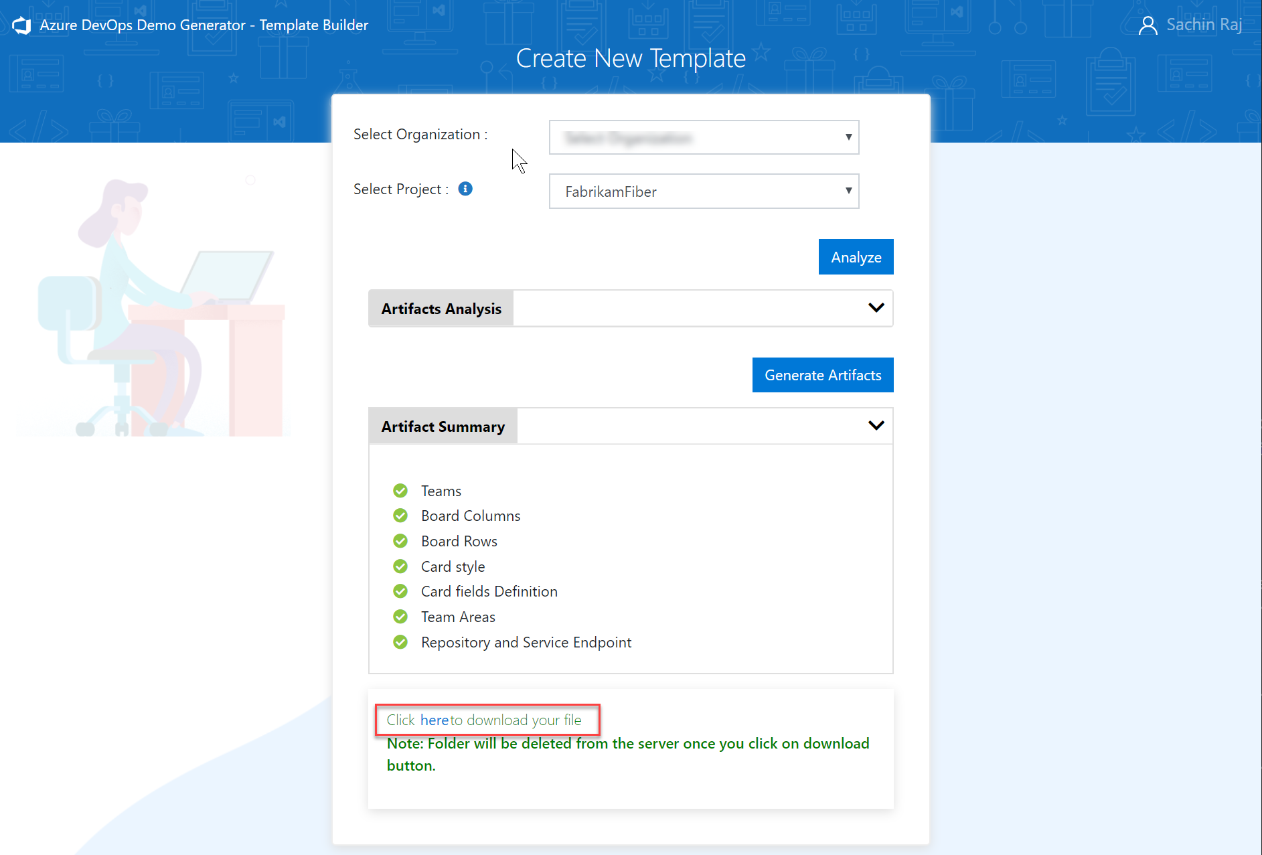Click the 'here' download link
The image size is (1262, 855).
435,720
